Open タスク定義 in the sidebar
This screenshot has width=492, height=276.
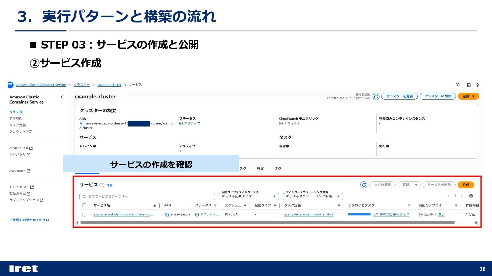pyautogui.click(x=17, y=125)
